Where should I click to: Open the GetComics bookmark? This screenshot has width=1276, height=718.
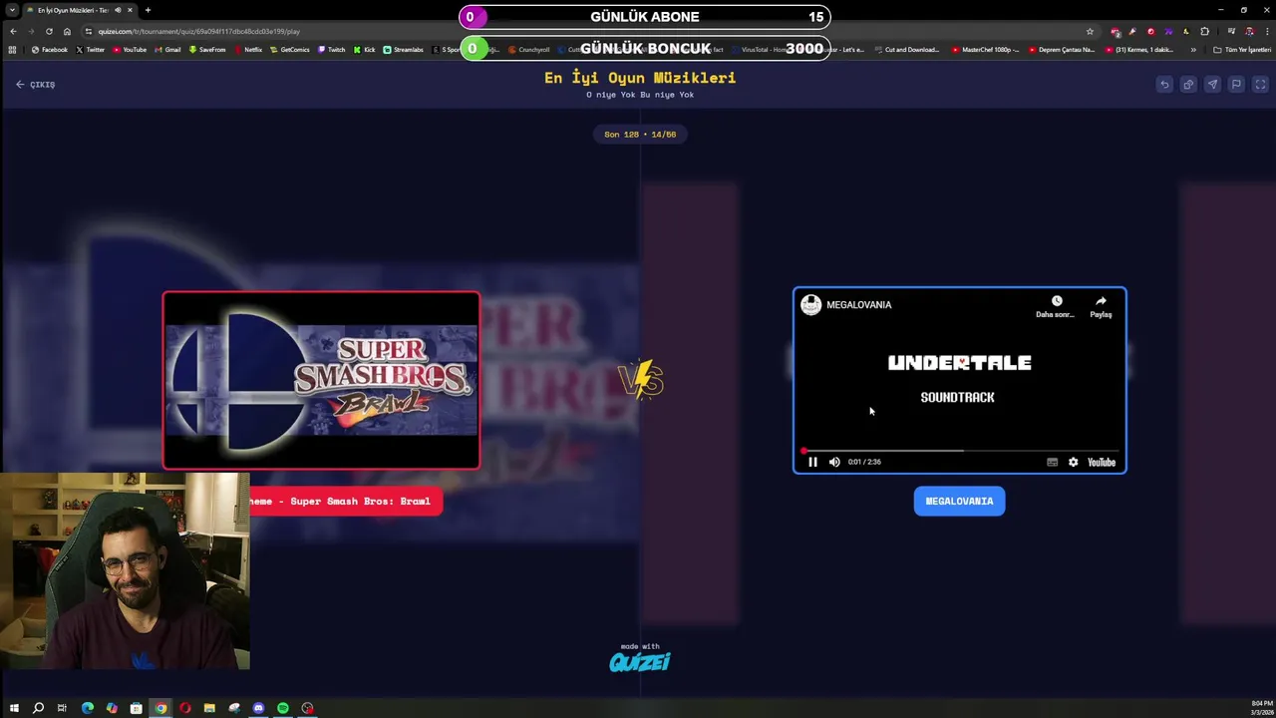click(x=290, y=49)
